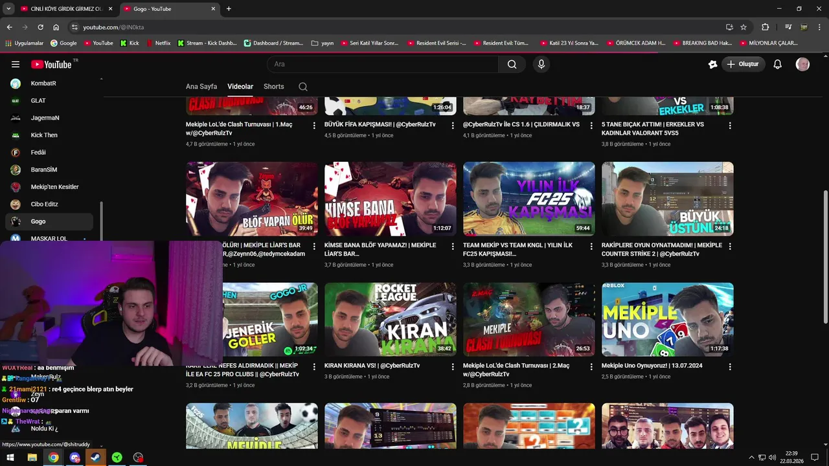Open KombatR channel in sidebar
This screenshot has width=829, height=466.
click(49, 83)
